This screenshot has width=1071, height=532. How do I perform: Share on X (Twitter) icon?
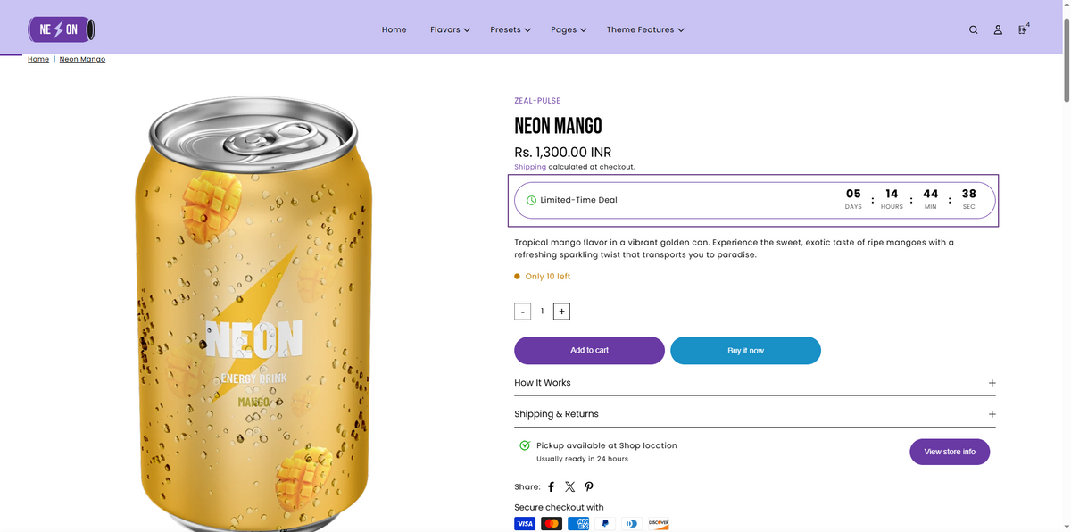pyautogui.click(x=570, y=486)
